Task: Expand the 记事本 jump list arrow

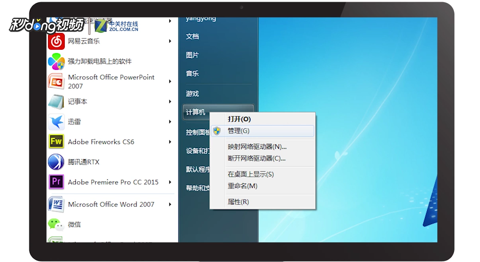Action: 170,102
